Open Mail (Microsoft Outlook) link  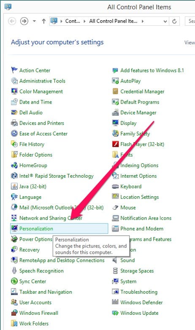click(x=61, y=207)
